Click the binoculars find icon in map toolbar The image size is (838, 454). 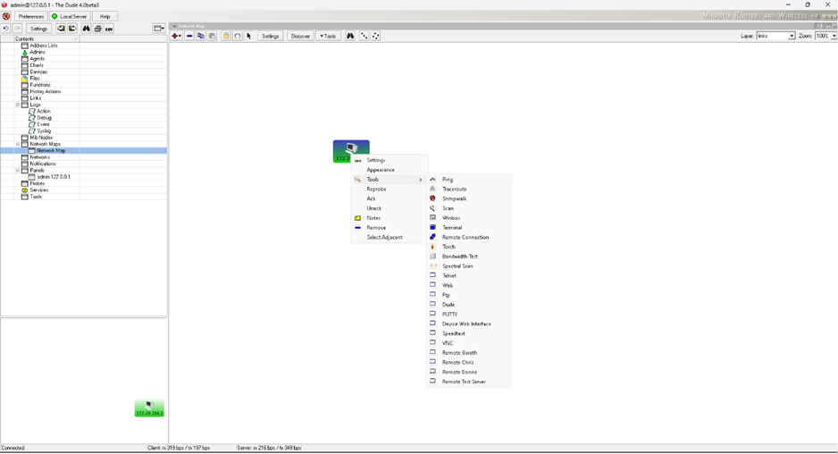tap(350, 36)
